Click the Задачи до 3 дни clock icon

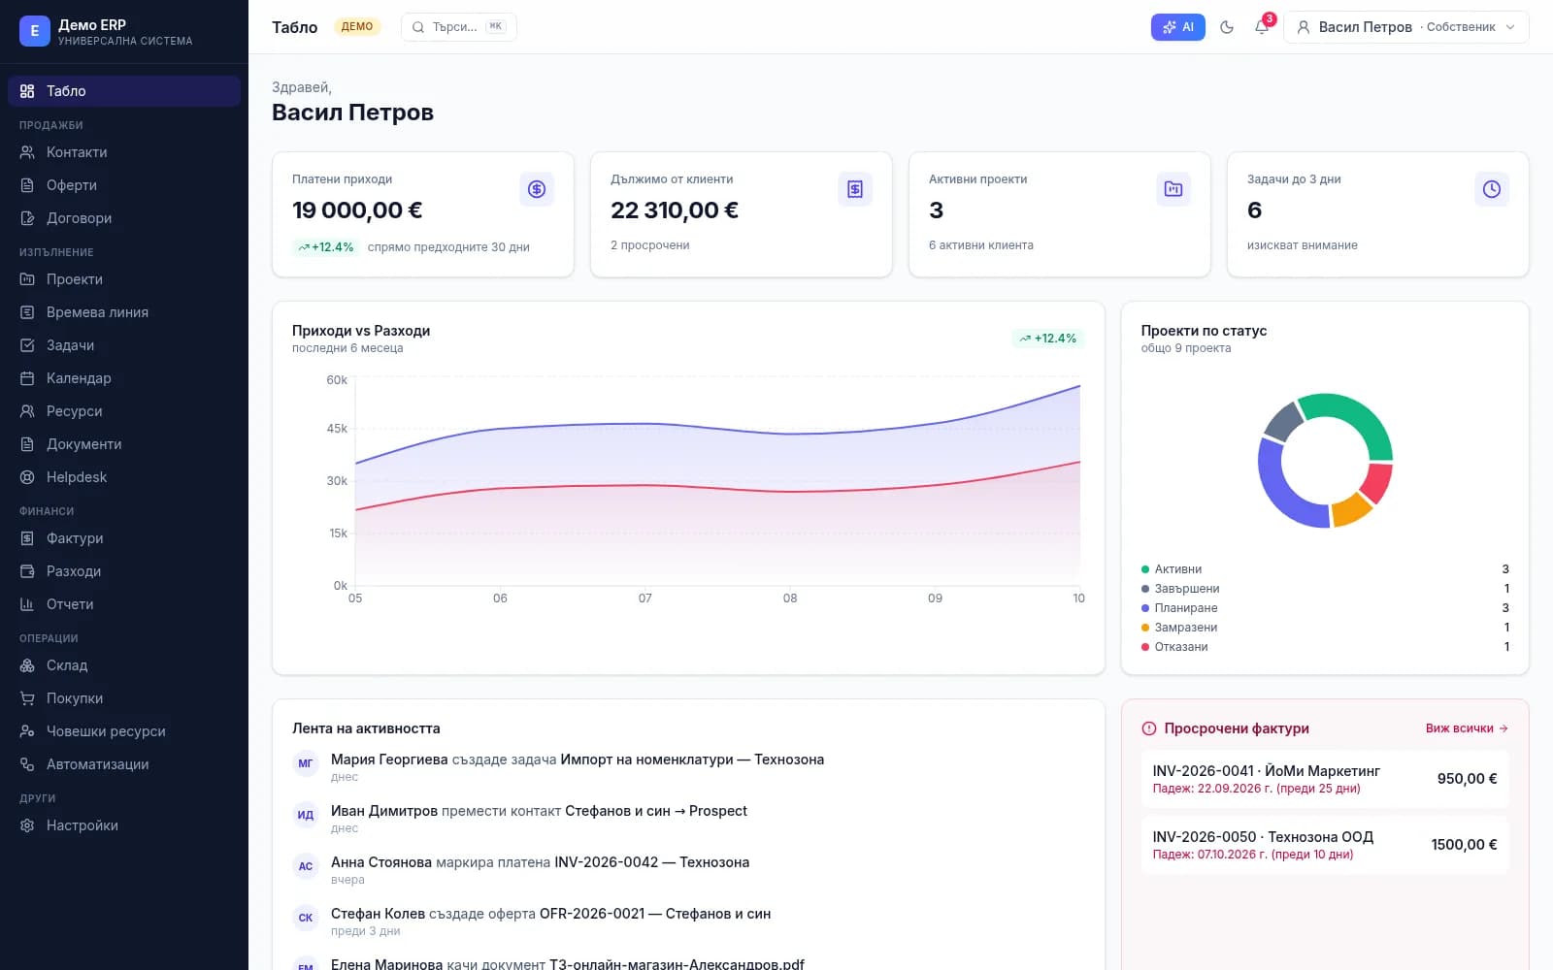pyautogui.click(x=1492, y=189)
